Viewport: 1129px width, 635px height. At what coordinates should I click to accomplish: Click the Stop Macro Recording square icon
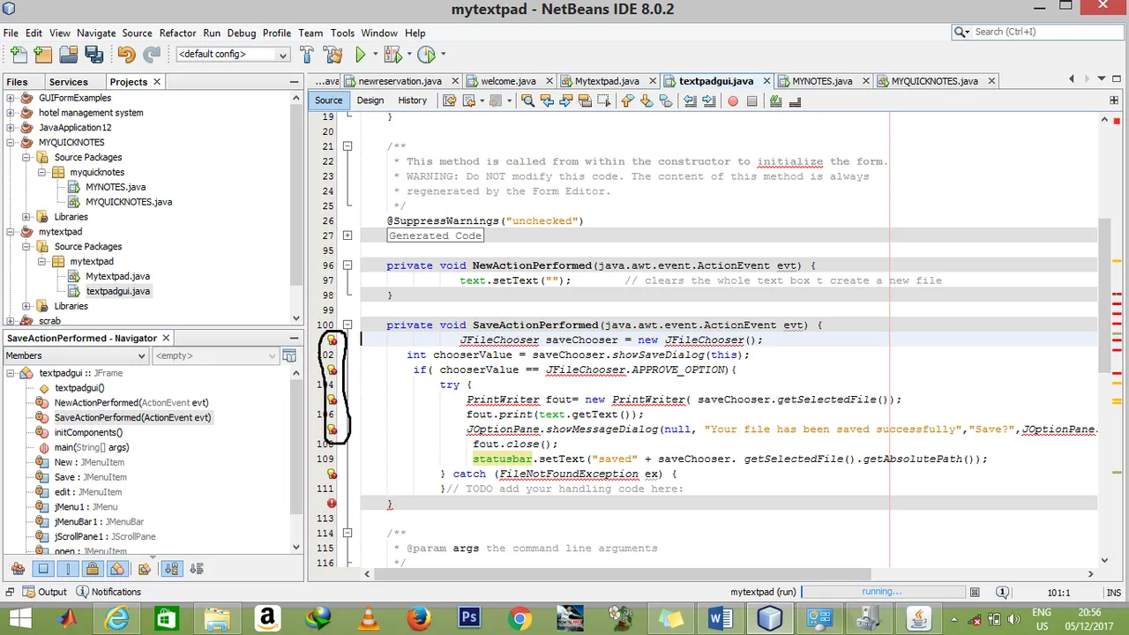click(x=751, y=101)
